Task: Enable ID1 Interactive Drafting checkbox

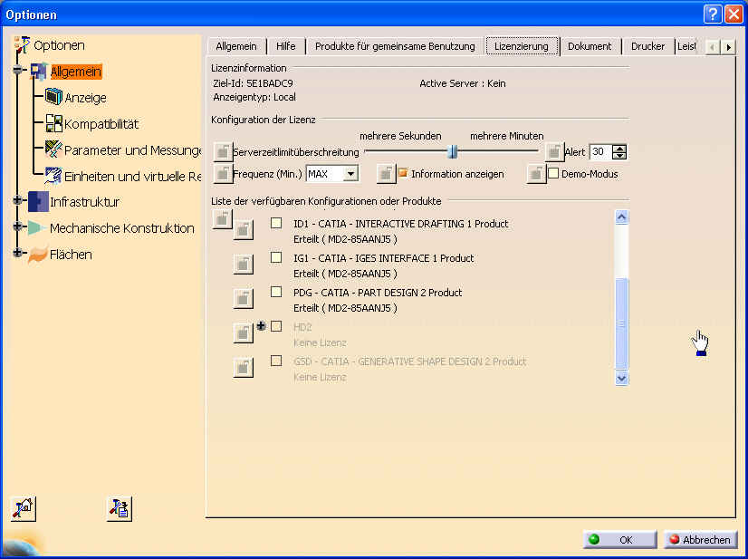Action: tap(275, 223)
